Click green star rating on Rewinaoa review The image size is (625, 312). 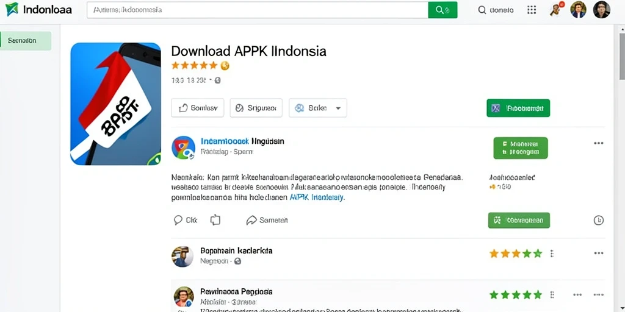(x=516, y=295)
